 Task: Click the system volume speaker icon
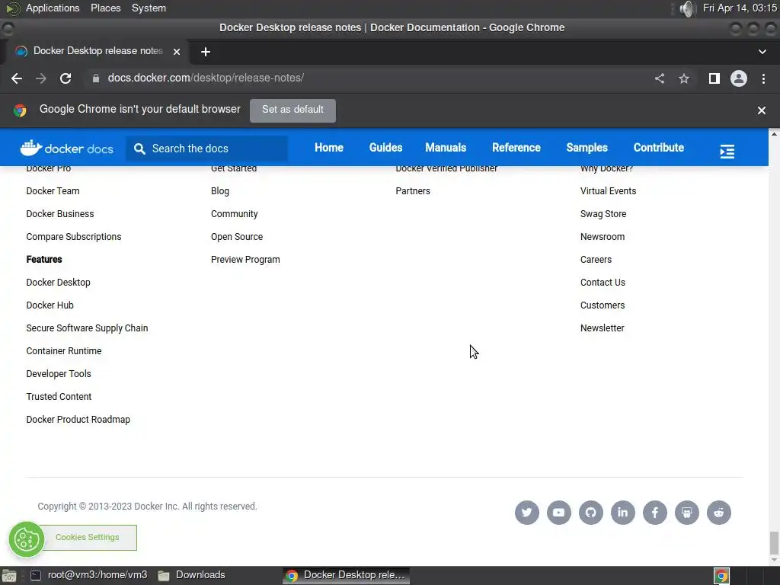[x=687, y=8]
